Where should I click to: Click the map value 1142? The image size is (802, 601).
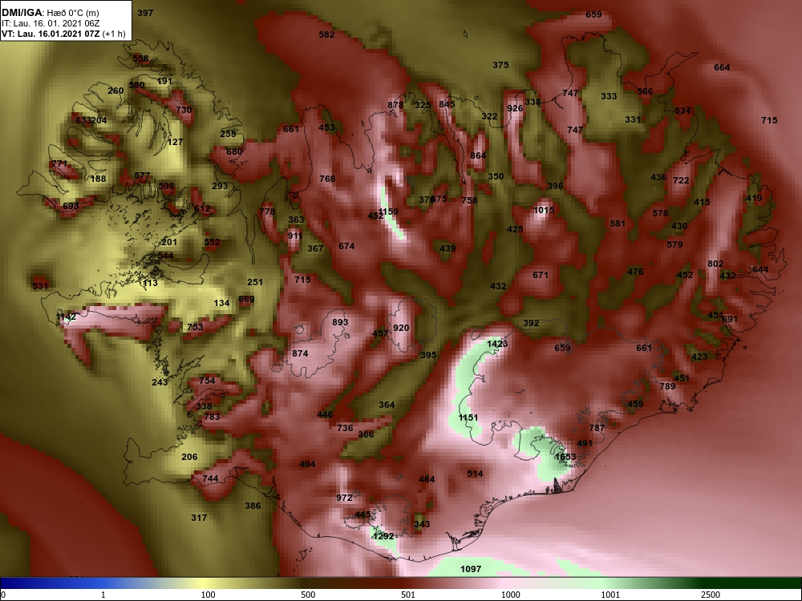66,317
